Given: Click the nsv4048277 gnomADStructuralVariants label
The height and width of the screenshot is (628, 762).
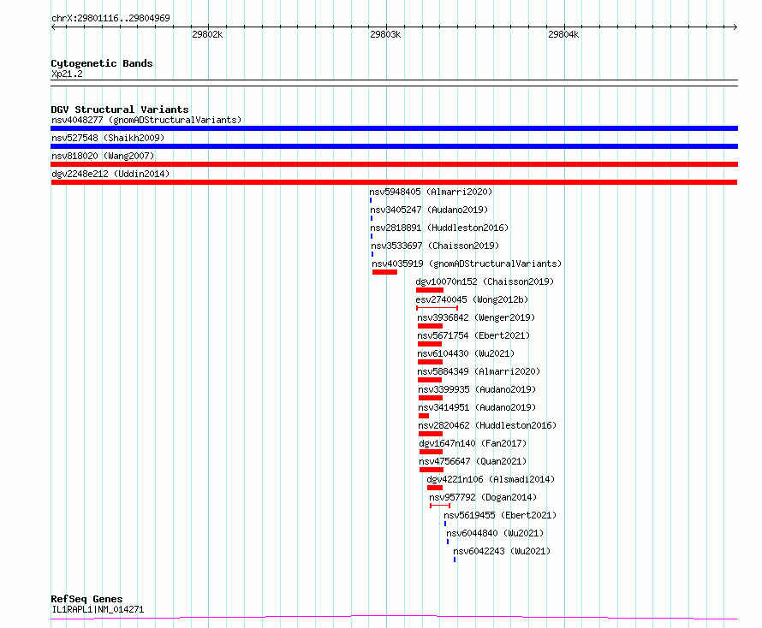Looking at the screenshot, I should [146, 120].
